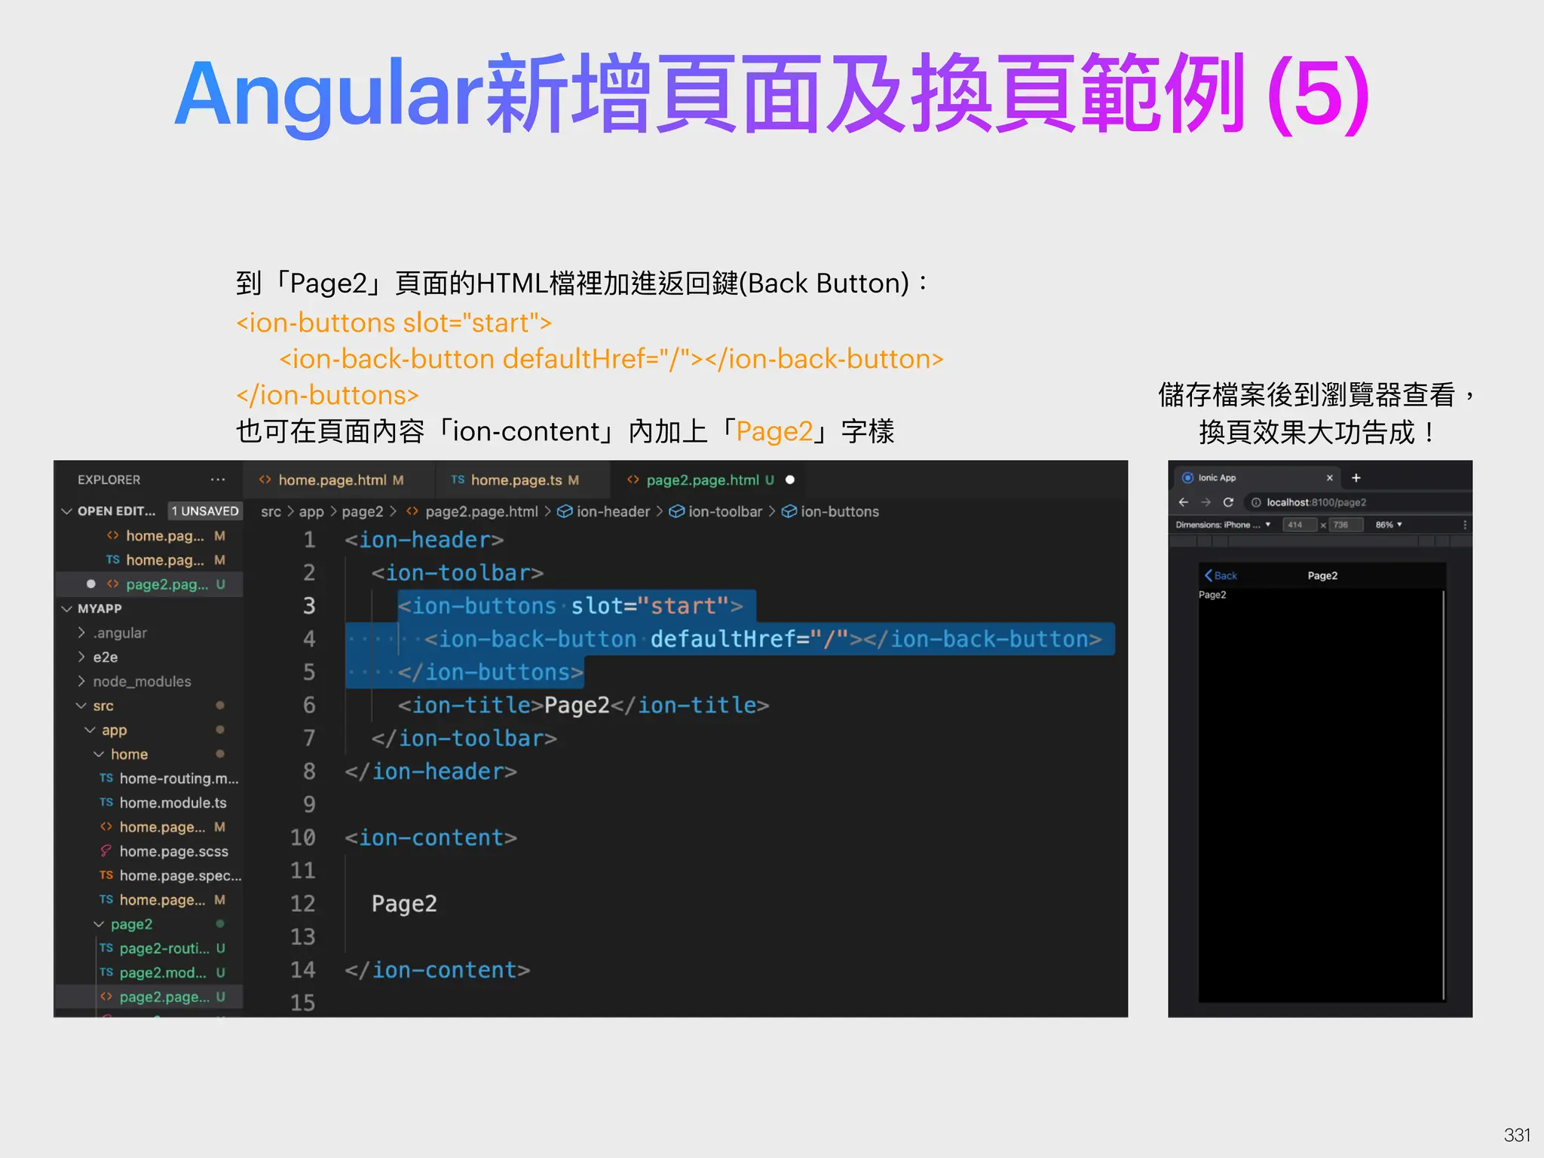Collapse the MYAPP folder section

[x=67, y=608]
